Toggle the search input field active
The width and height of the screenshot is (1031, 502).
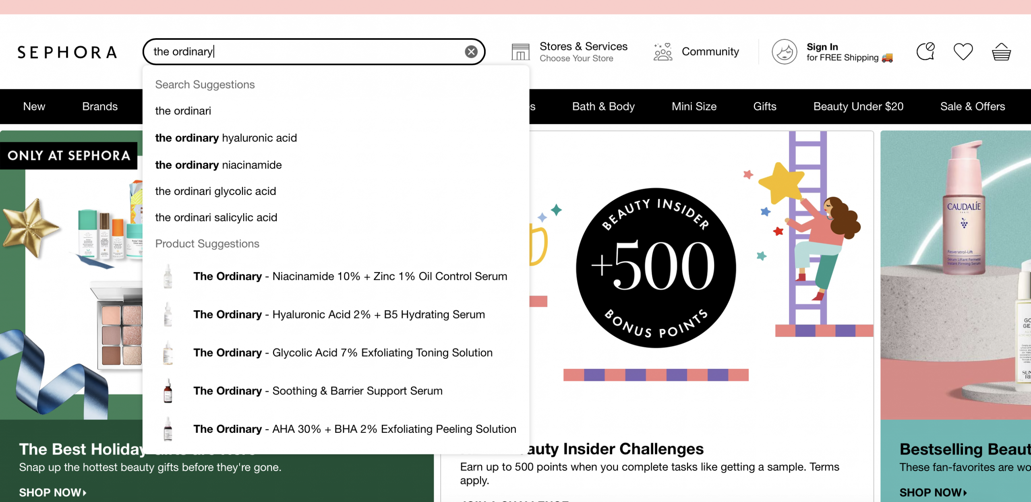point(315,51)
